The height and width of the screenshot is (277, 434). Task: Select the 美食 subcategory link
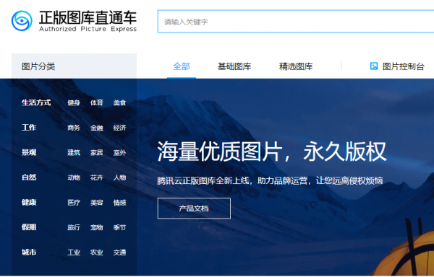(x=119, y=102)
